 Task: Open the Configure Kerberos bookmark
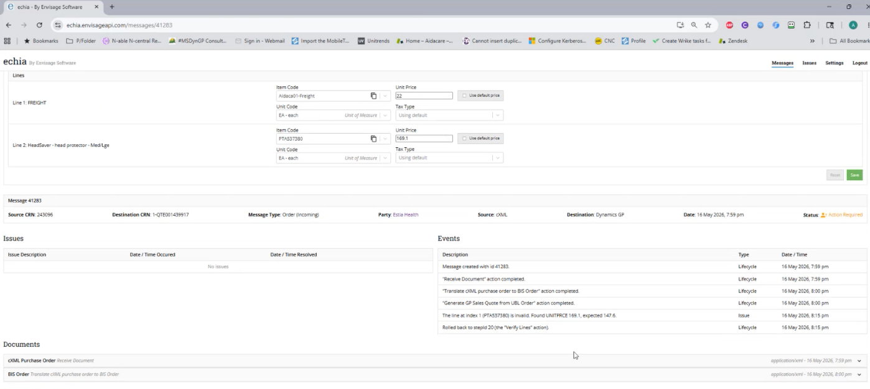[x=558, y=41]
